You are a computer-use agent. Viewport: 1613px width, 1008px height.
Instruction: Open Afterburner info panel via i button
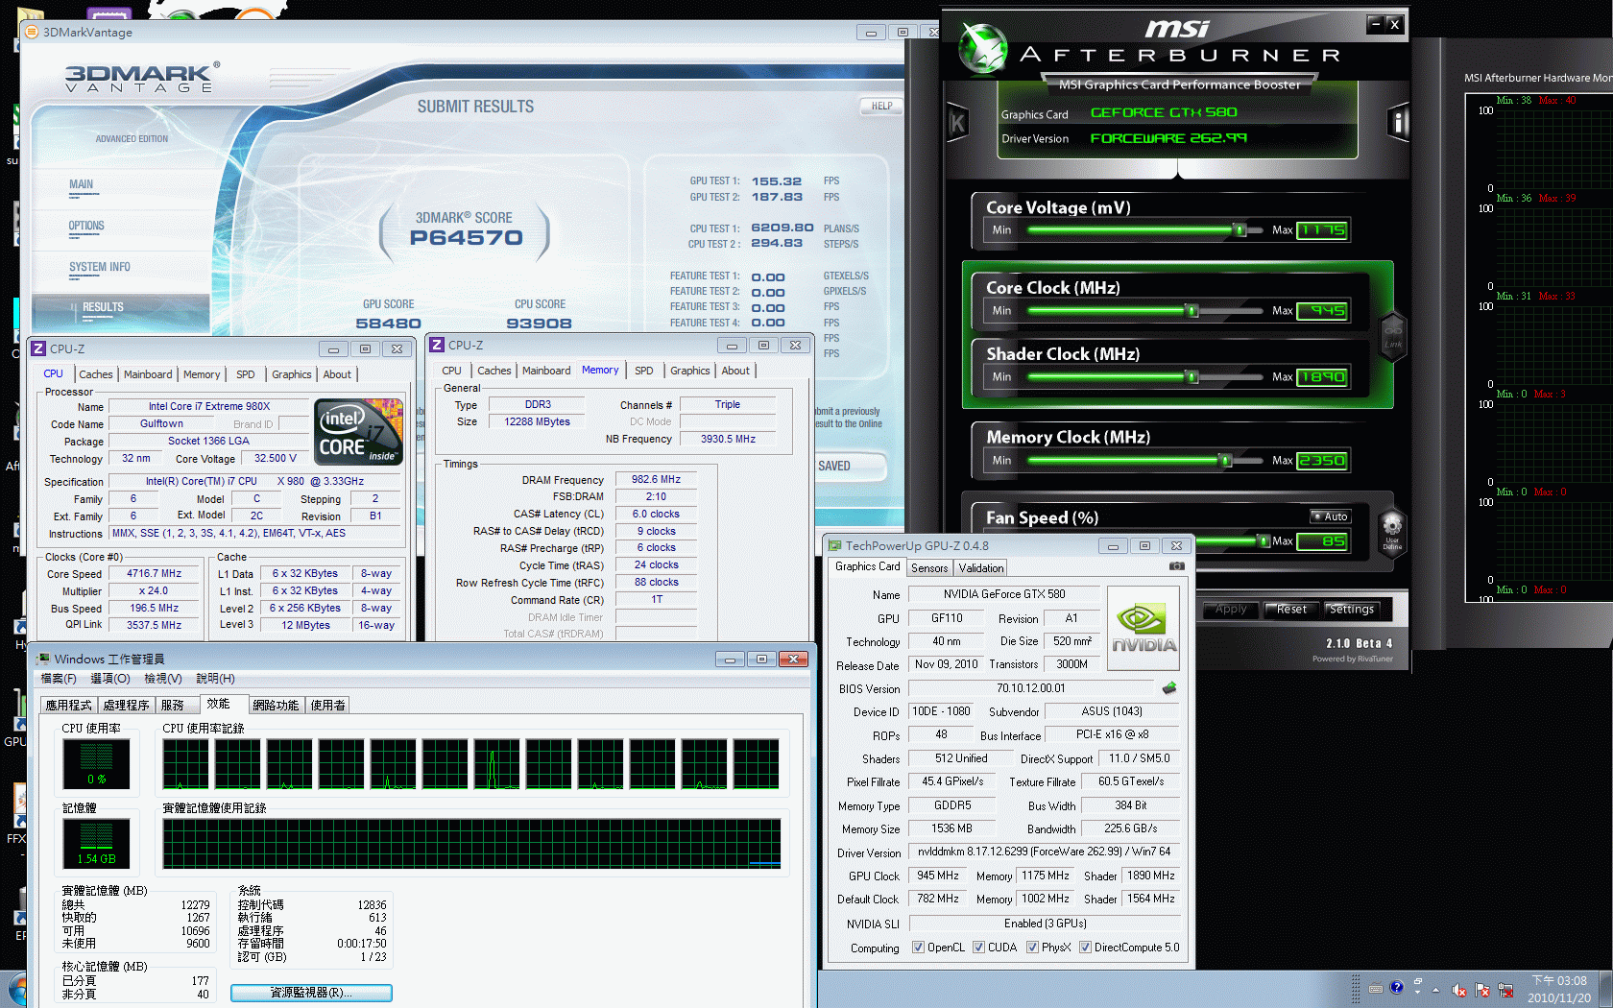[1398, 123]
